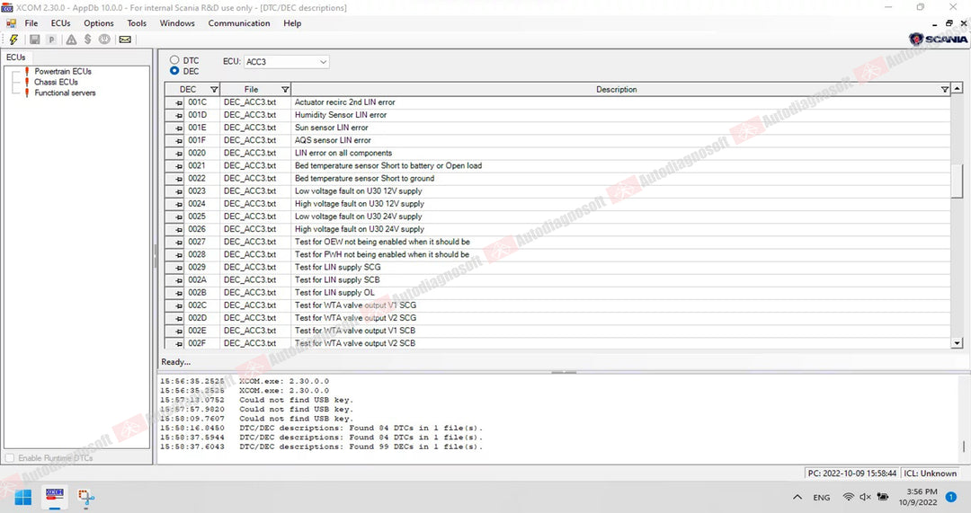The height and width of the screenshot is (513, 971).
Task: Show hidden tray icons chevron
Action: click(797, 497)
